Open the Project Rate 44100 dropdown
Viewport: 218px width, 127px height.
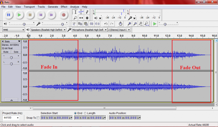point(11,118)
